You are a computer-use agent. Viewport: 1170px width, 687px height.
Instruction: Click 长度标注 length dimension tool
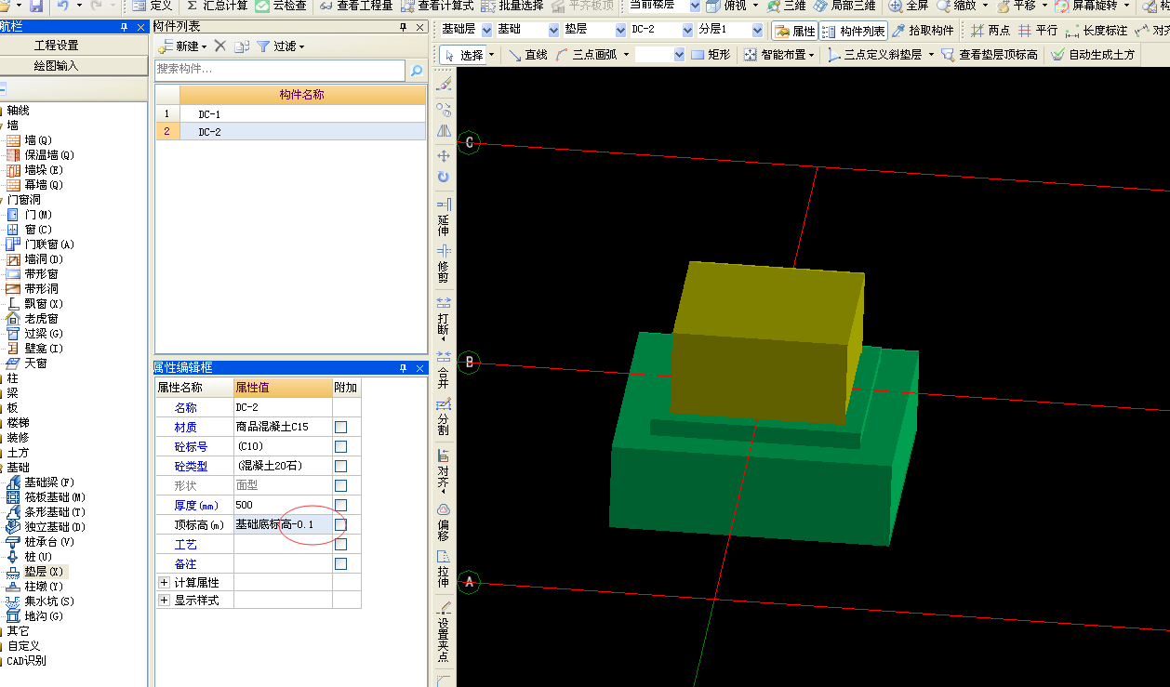pos(1097,31)
